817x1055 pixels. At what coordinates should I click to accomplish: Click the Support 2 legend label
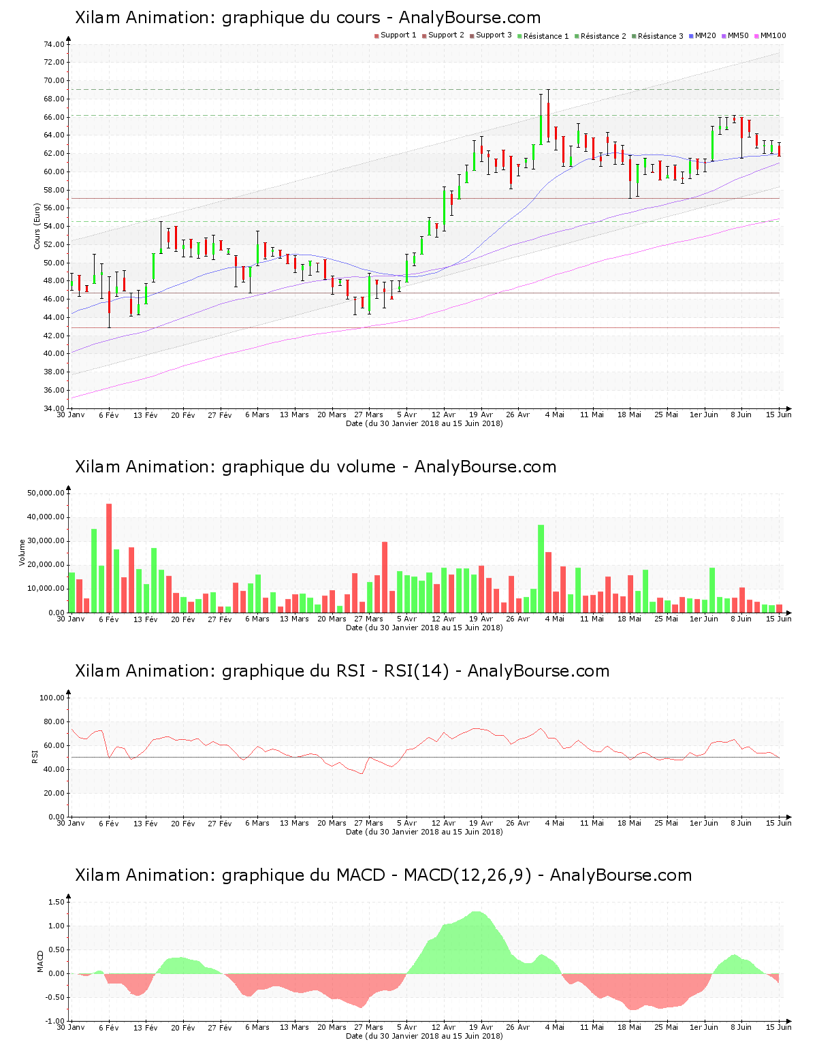[x=446, y=35]
